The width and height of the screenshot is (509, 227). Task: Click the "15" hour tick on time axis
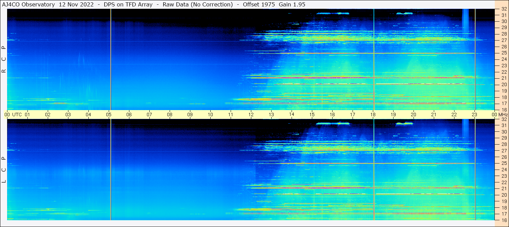[312, 115]
